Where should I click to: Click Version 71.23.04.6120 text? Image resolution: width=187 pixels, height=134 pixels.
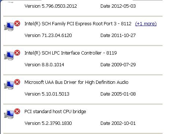[x=48, y=36]
